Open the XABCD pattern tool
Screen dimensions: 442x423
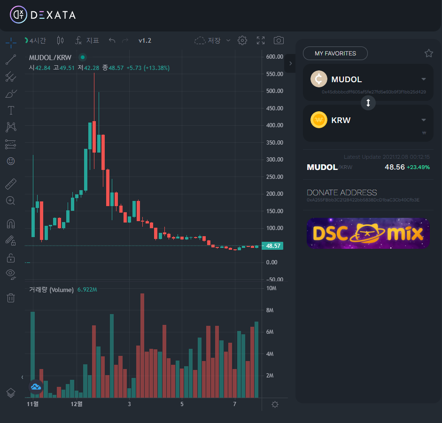click(x=11, y=127)
